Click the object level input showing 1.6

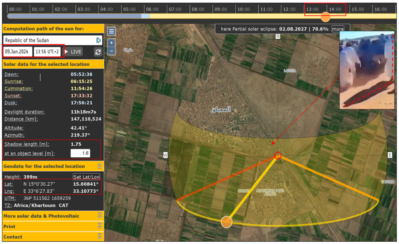[x=80, y=153]
